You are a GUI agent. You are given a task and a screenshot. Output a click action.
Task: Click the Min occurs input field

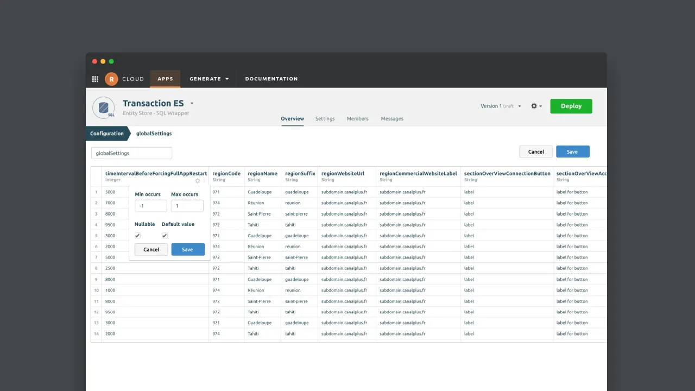(150, 206)
